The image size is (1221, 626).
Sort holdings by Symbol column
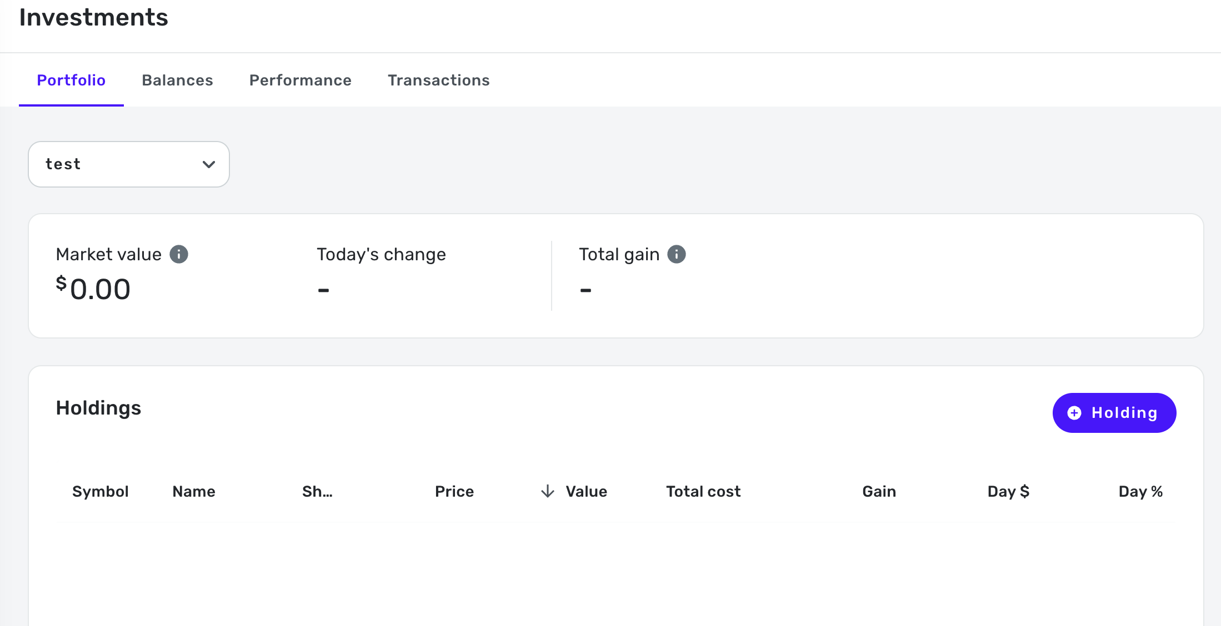(x=100, y=491)
